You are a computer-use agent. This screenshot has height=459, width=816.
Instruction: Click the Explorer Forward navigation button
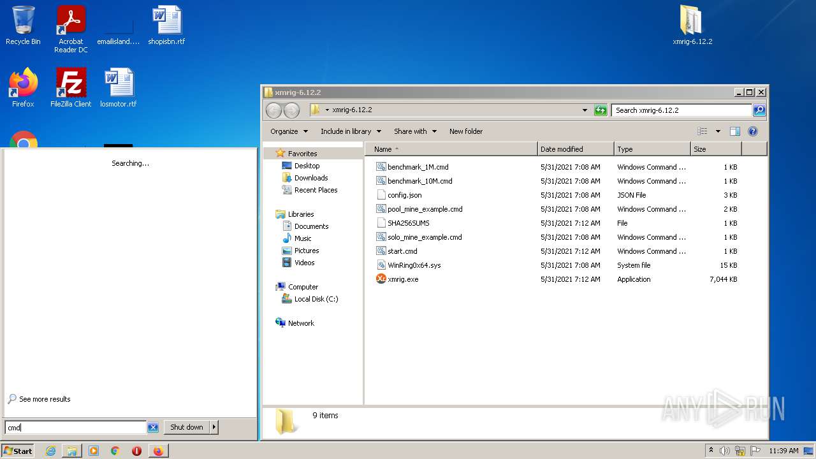point(291,110)
